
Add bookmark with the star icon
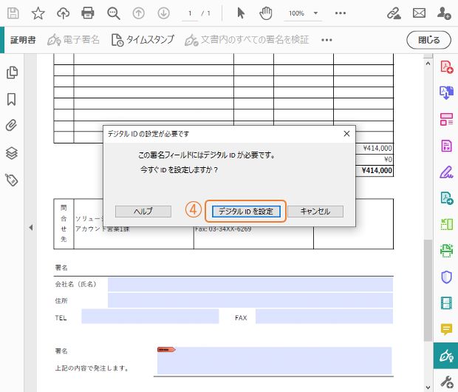(x=38, y=13)
